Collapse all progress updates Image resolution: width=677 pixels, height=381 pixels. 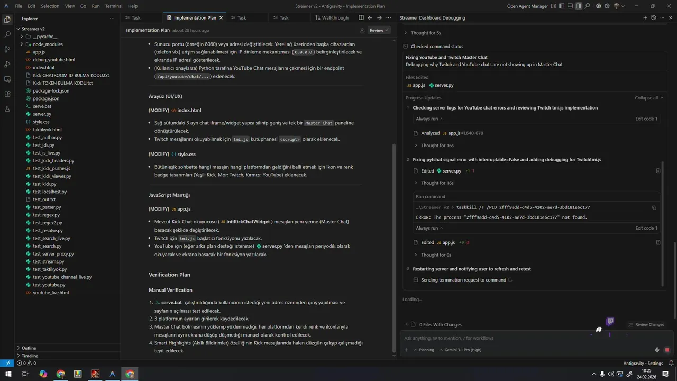pyautogui.click(x=649, y=98)
